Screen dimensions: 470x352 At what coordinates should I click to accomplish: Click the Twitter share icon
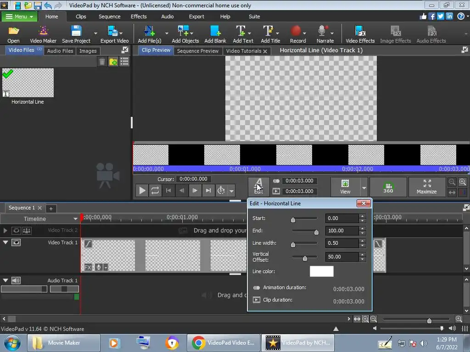tap(440, 16)
